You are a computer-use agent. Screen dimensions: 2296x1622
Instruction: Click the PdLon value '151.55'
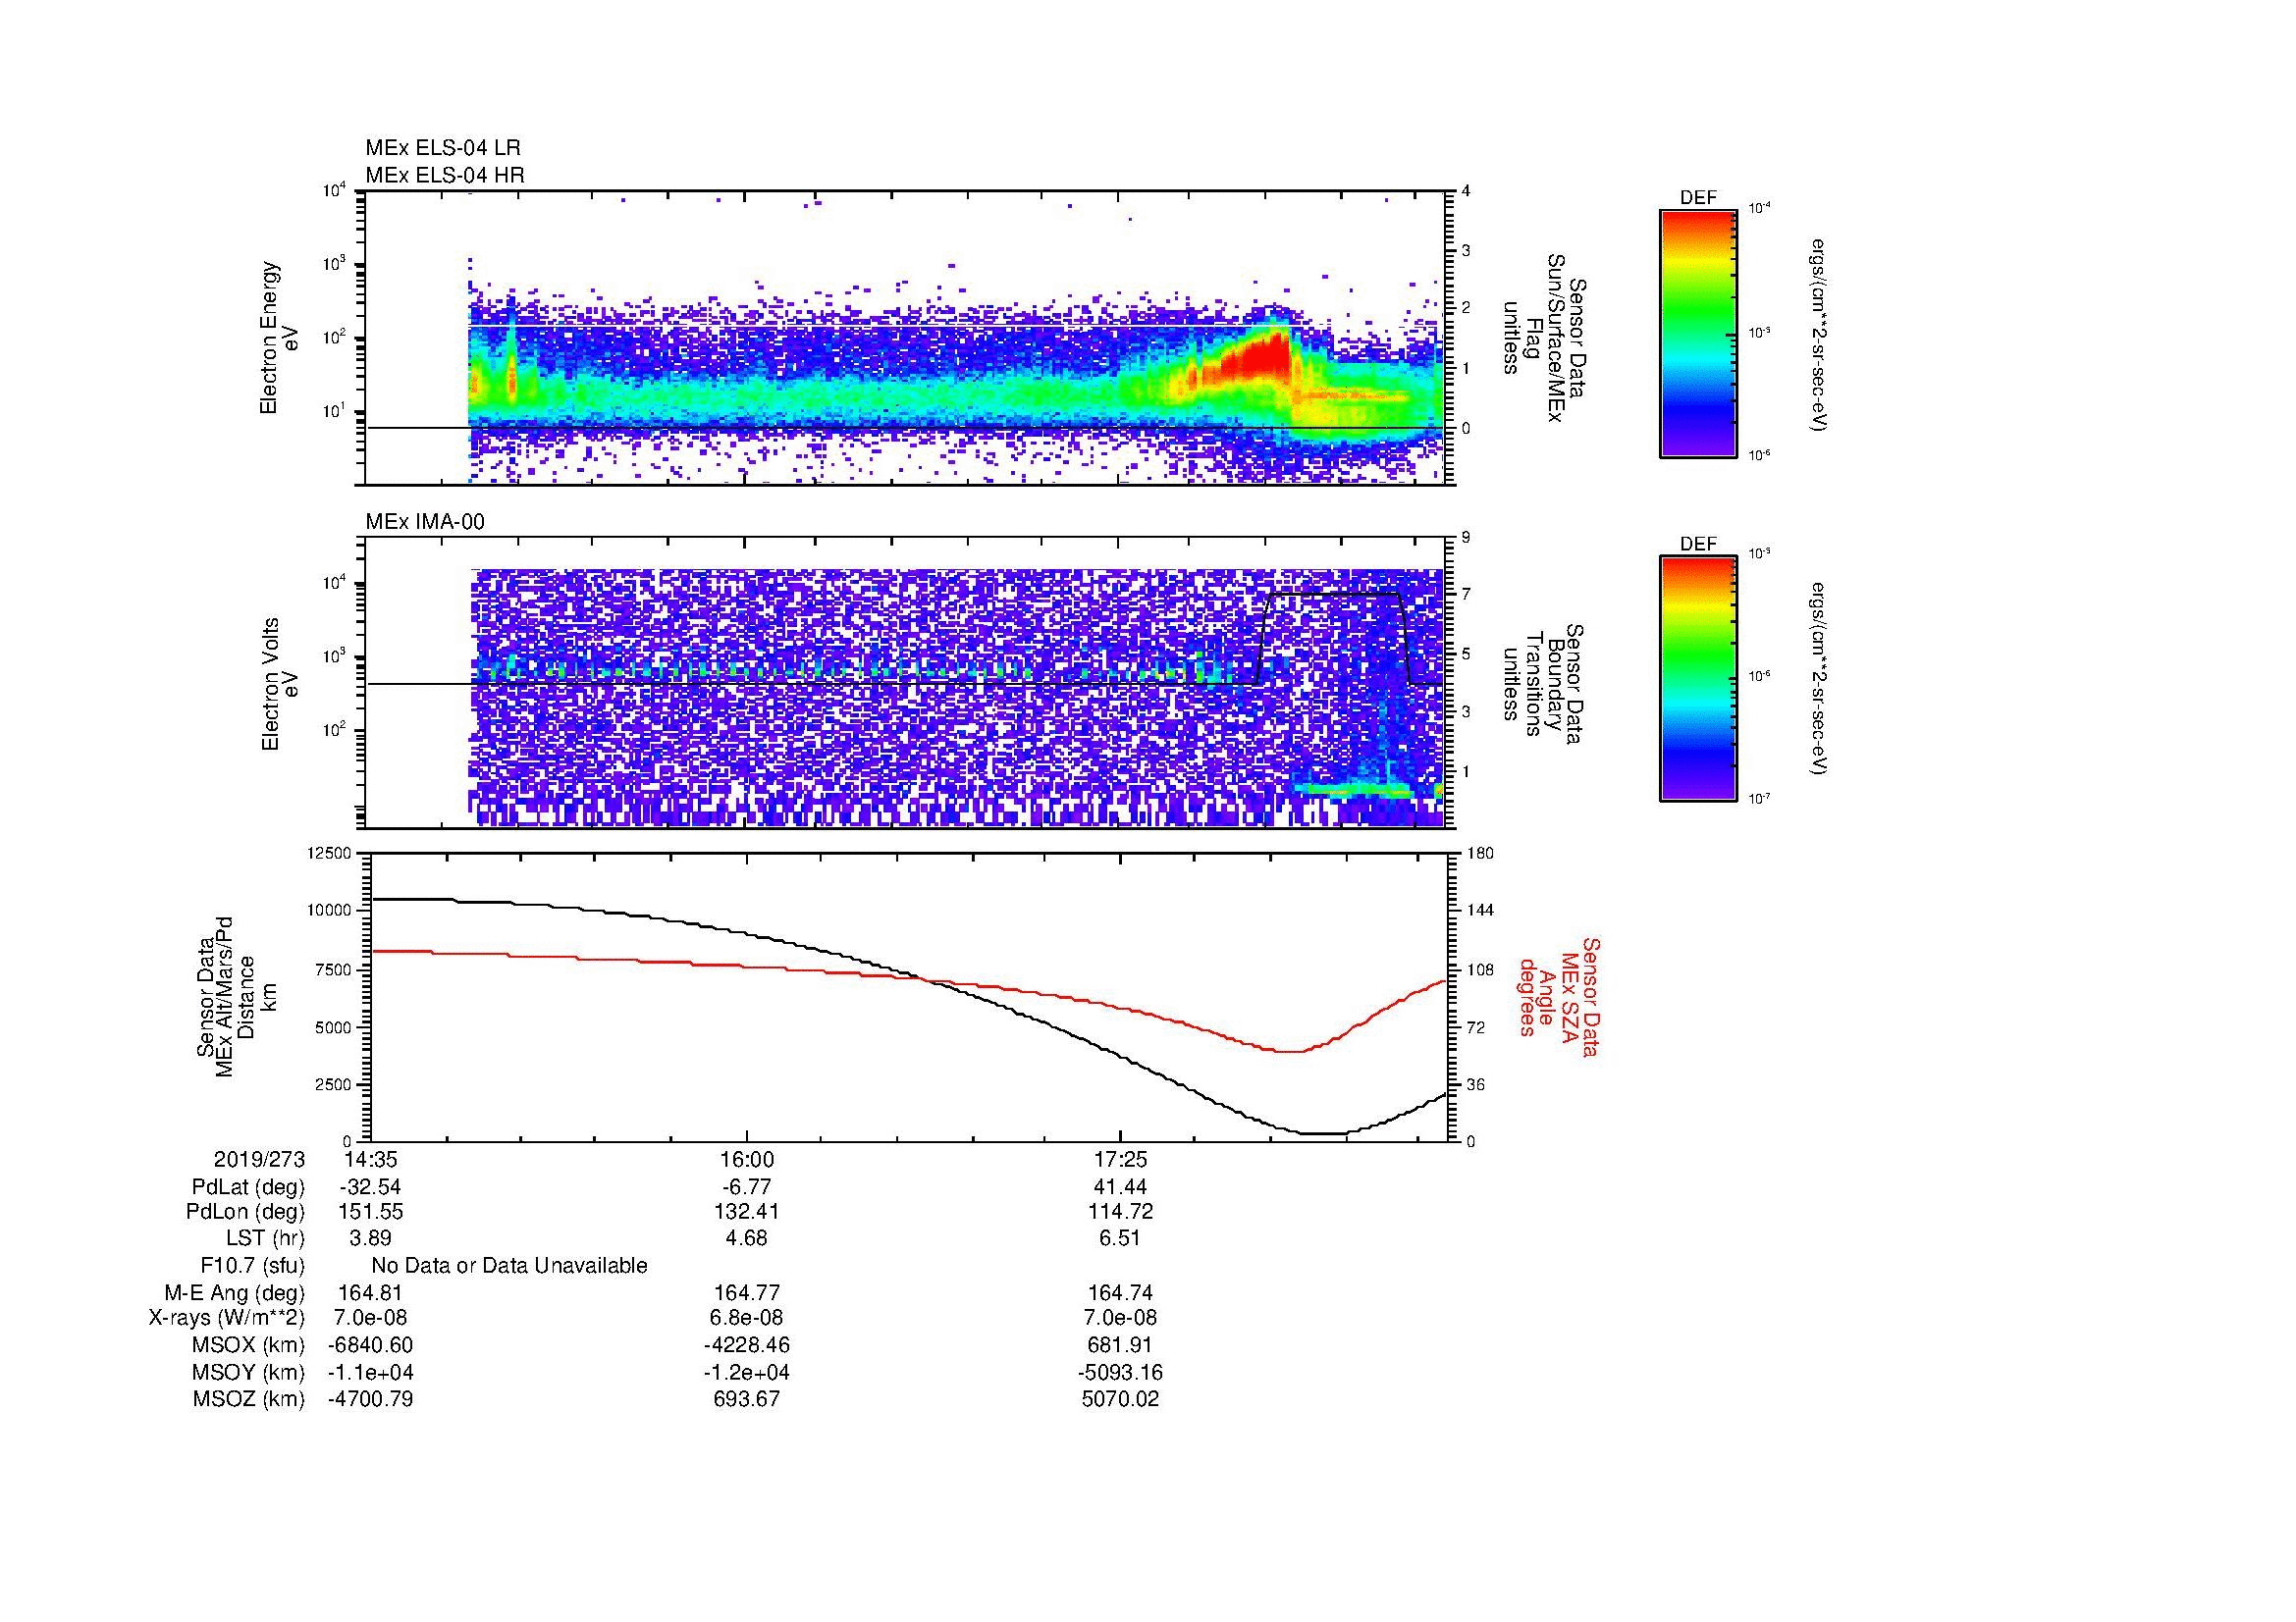[370, 1212]
